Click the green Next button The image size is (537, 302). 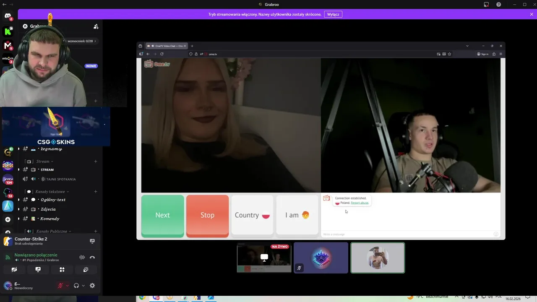click(162, 215)
